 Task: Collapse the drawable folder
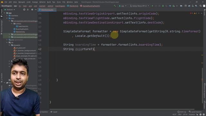pos(9,45)
